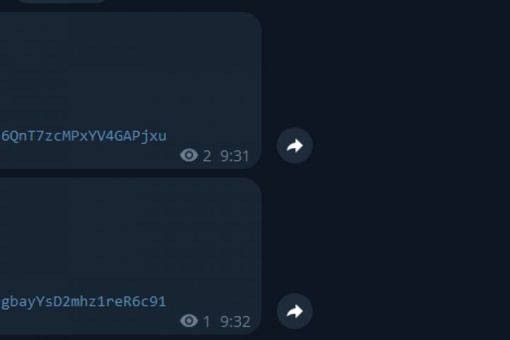The image size is (510, 340).
Task: Click the view count 2 on first message
Action: [207, 156]
